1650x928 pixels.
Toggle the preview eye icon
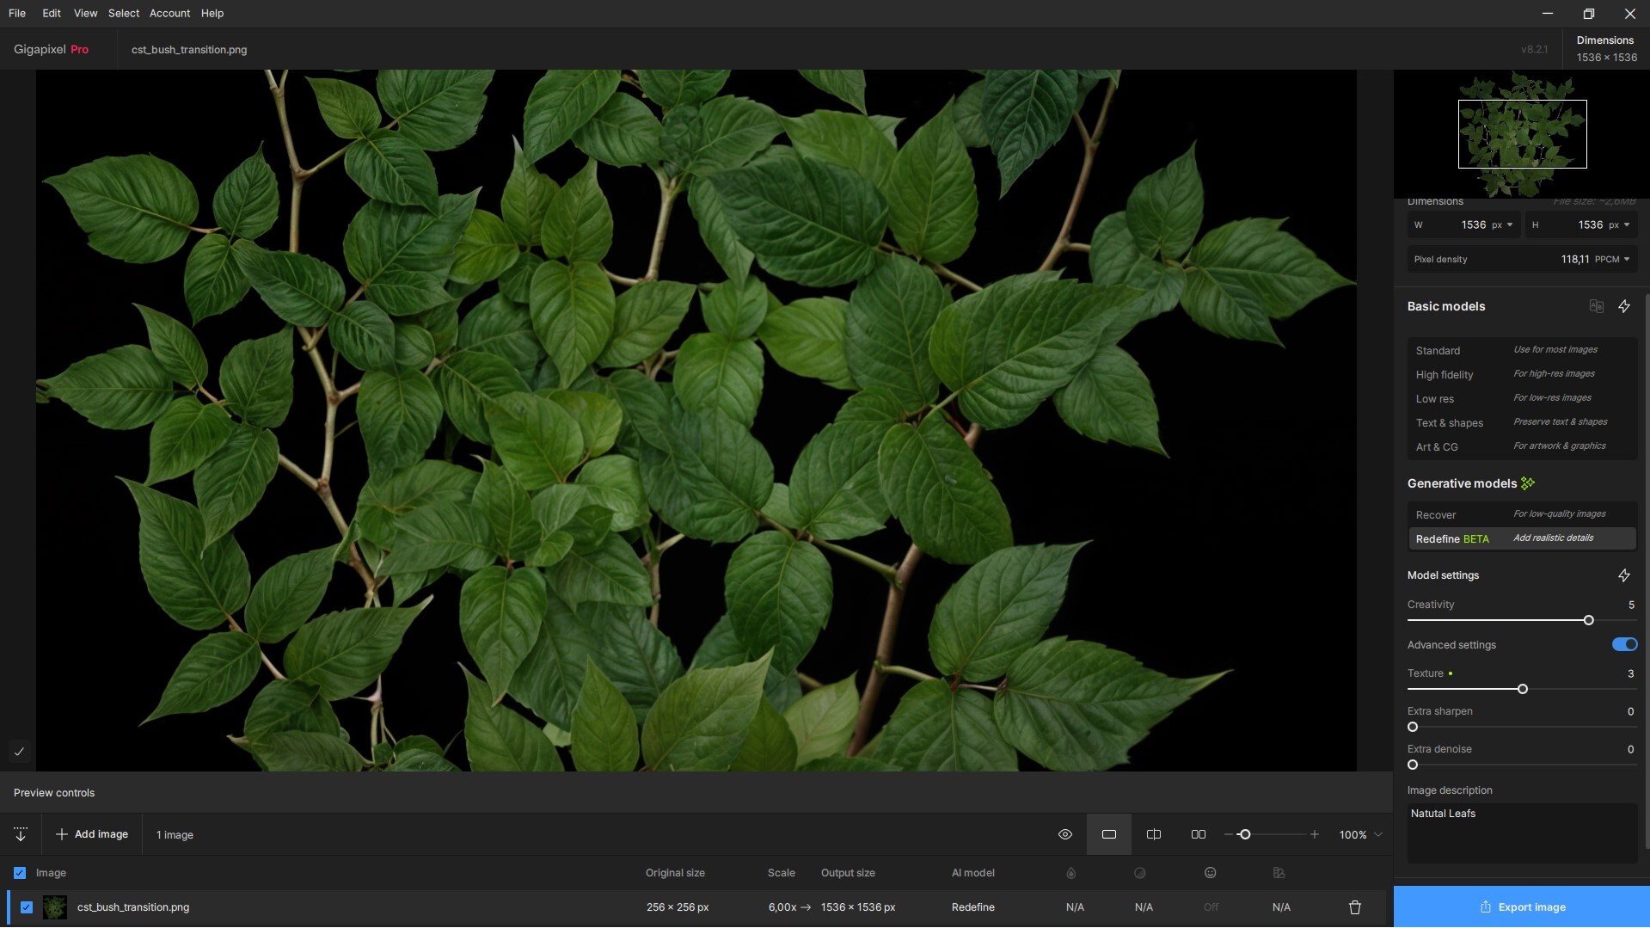pyautogui.click(x=1064, y=834)
